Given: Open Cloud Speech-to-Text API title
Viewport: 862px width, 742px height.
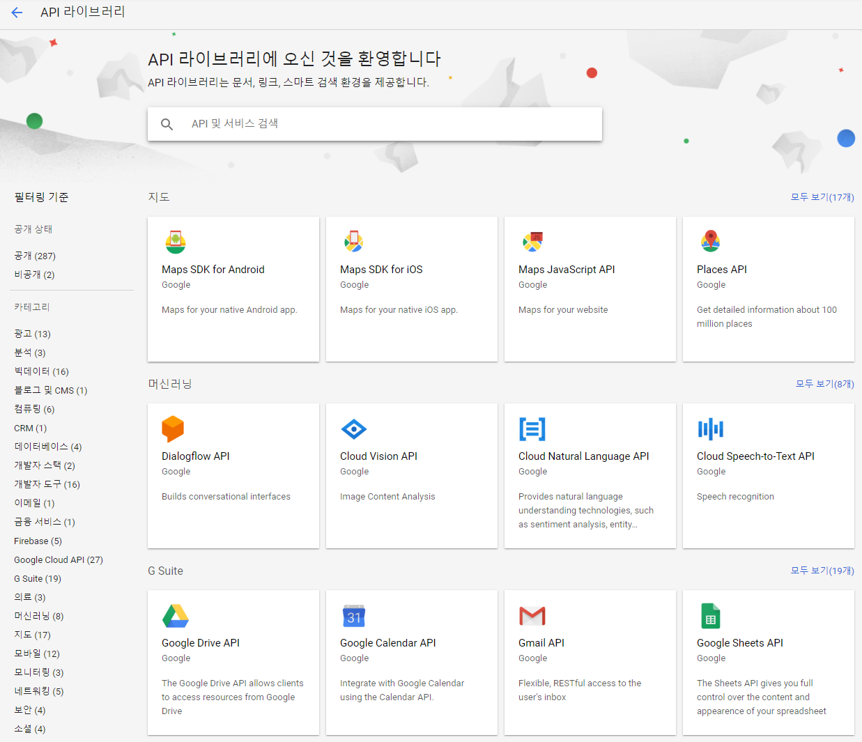Looking at the screenshot, I should coord(755,456).
